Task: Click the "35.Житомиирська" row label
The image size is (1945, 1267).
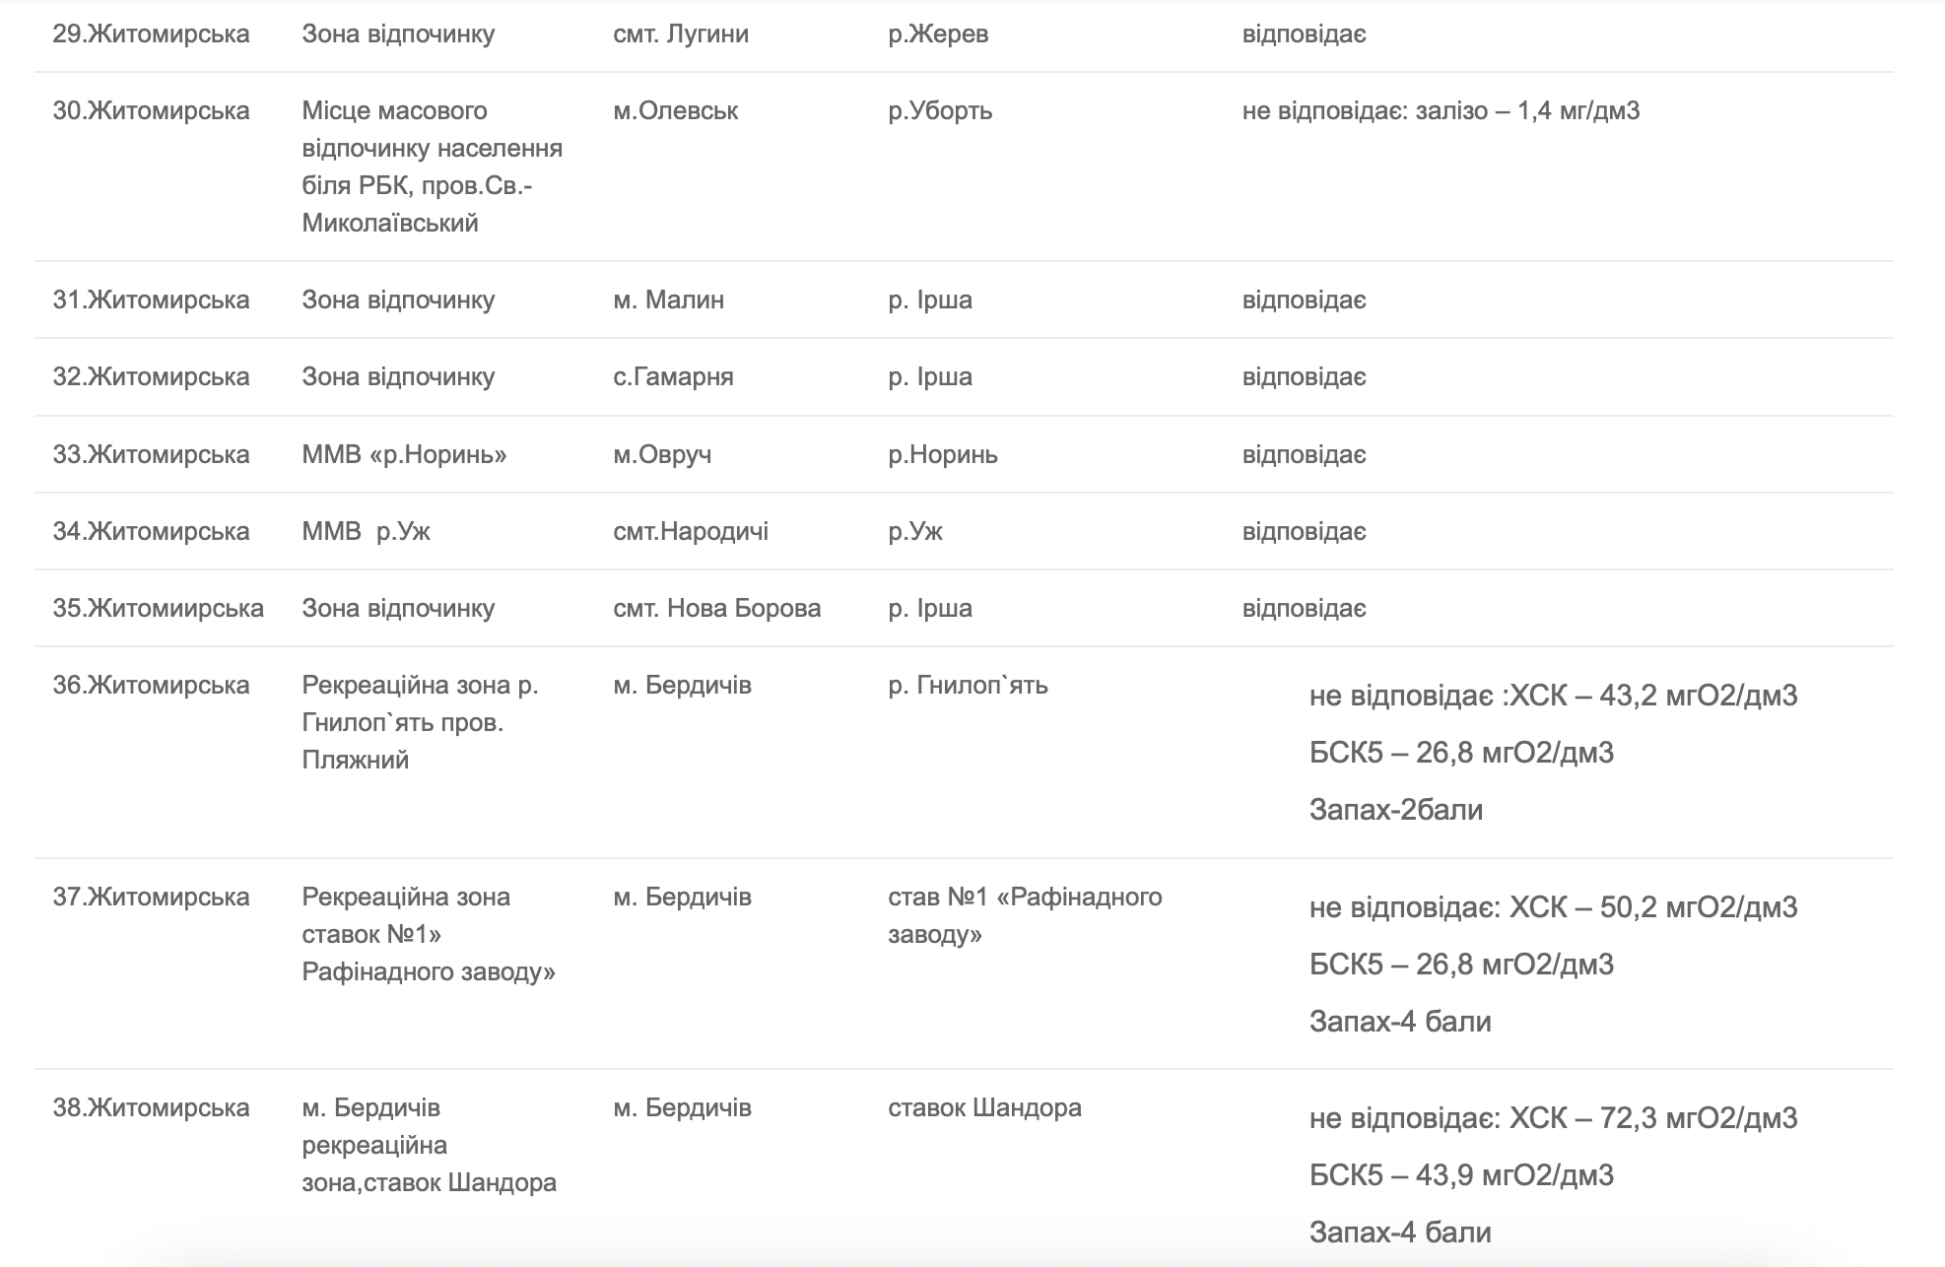Action: click(x=158, y=609)
